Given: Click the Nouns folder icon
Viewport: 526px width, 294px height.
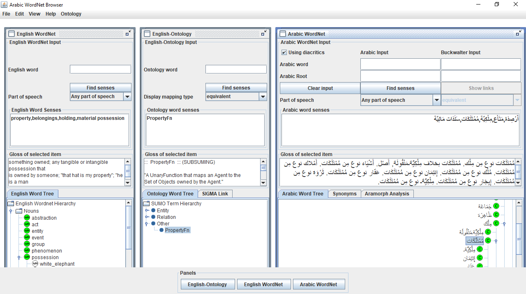Looking at the screenshot, I should click(x=19, y=211).
